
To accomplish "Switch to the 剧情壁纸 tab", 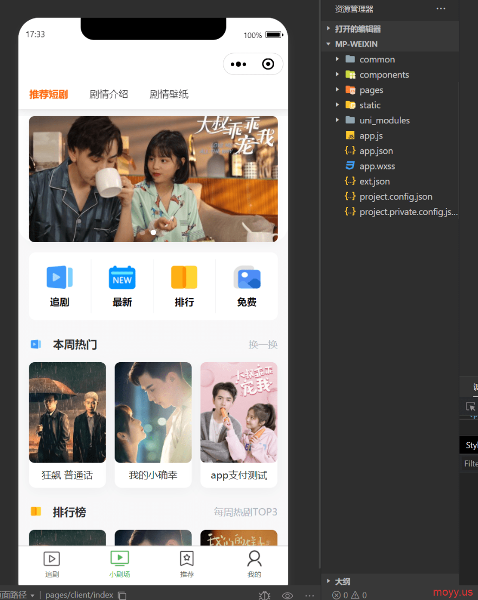I will 169,94.
